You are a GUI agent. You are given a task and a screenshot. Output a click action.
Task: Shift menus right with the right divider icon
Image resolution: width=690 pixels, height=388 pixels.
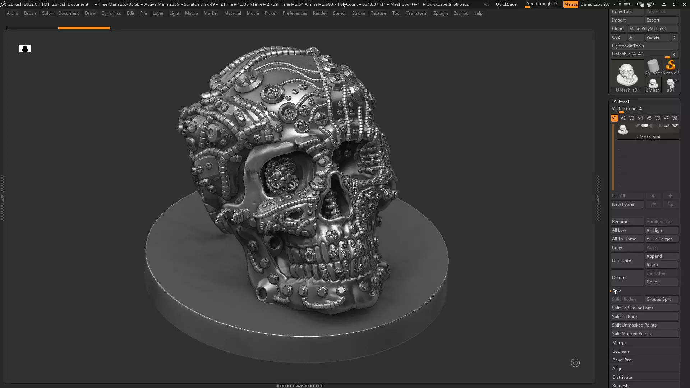point(627,4)
